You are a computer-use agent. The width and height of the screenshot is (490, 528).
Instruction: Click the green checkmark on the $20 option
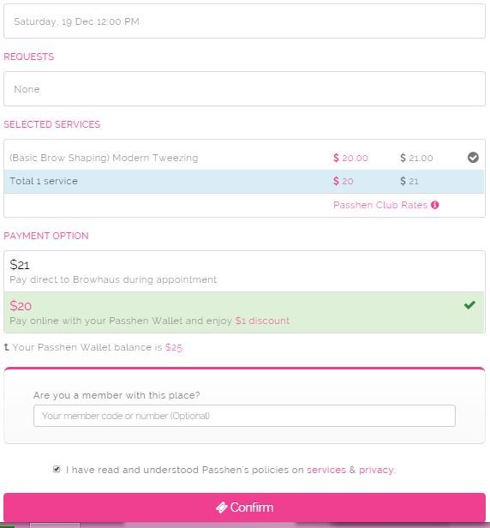tap(469, 305)
